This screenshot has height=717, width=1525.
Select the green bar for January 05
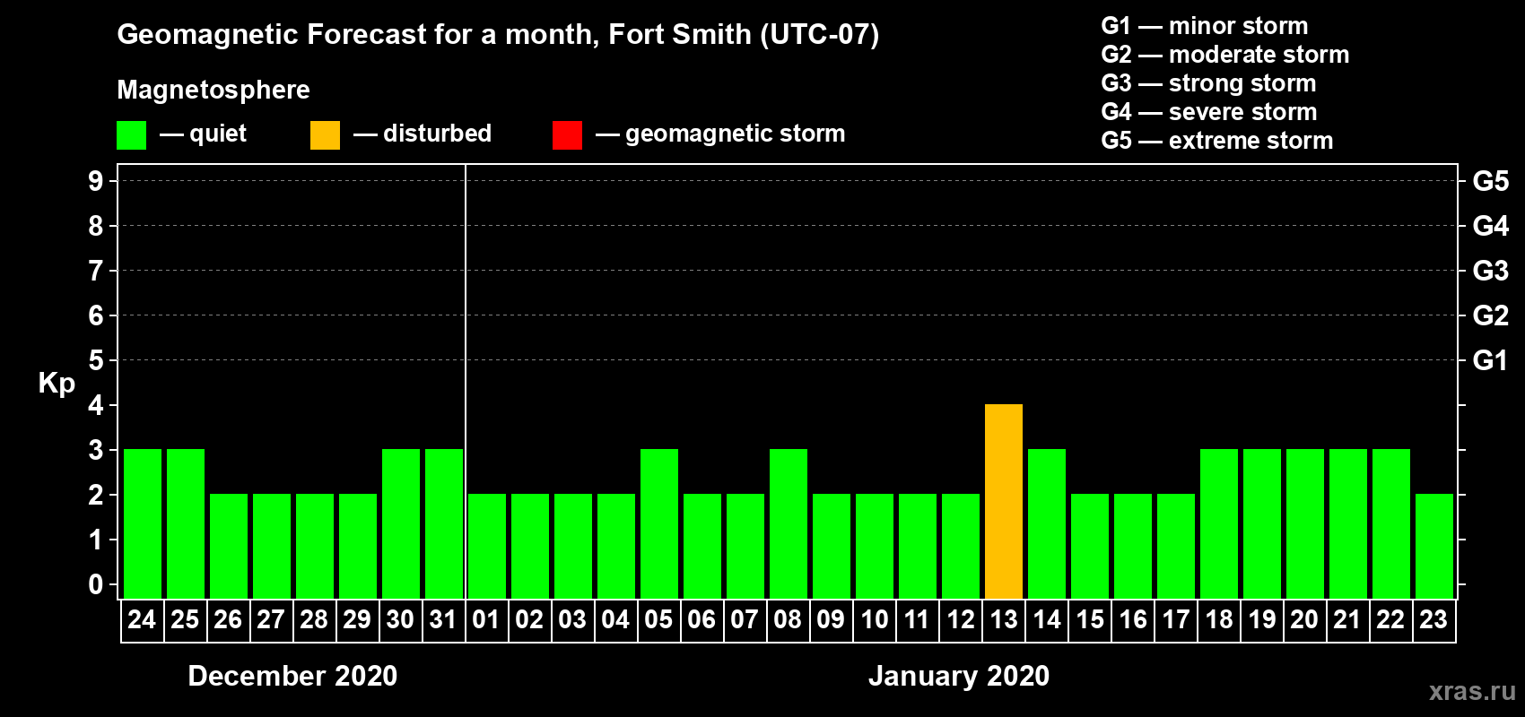(x=659, y=523)
